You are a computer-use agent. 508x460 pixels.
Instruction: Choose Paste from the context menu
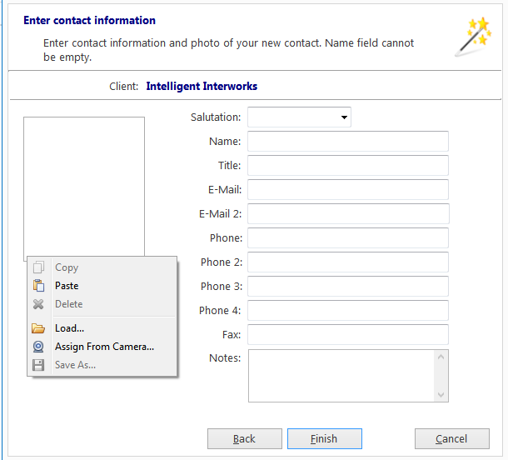(102, 286)
